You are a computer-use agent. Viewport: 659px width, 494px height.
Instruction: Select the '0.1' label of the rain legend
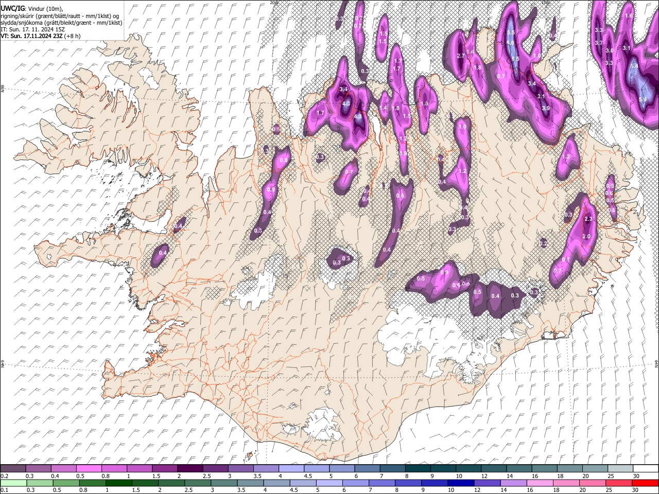click(x=4, y=490)
